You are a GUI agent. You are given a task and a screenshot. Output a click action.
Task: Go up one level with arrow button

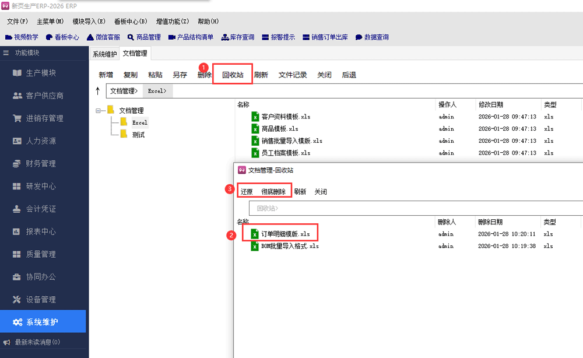click(x=98, y=91)
